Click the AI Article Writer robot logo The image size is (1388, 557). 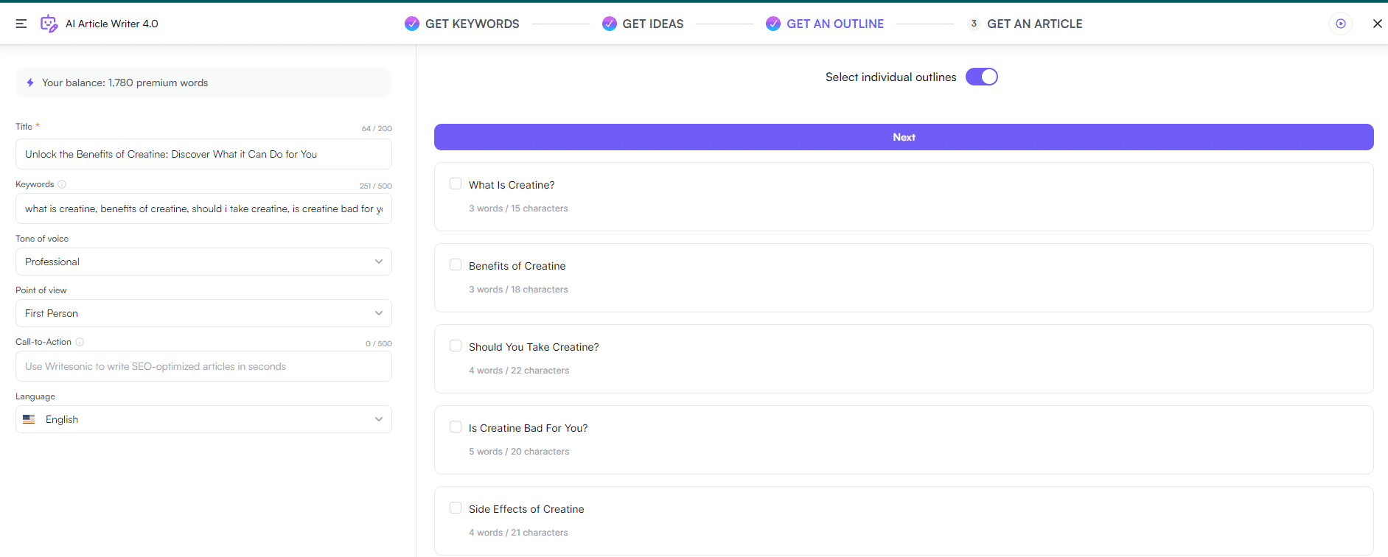pos(49,24)
